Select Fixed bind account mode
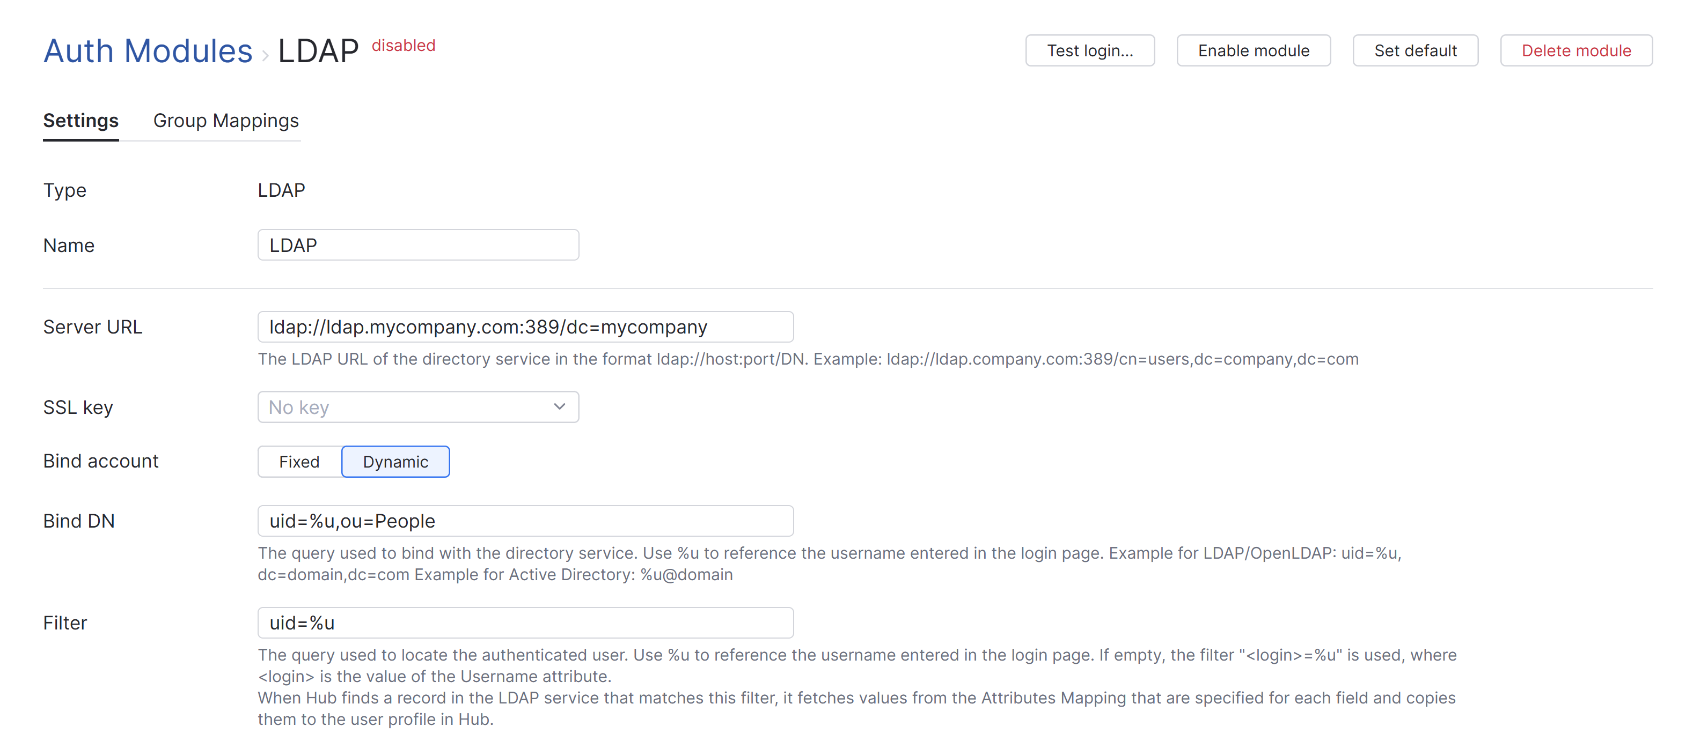Image resolution: width=1693 pixels, height=741 pixels. click(298, 461)
